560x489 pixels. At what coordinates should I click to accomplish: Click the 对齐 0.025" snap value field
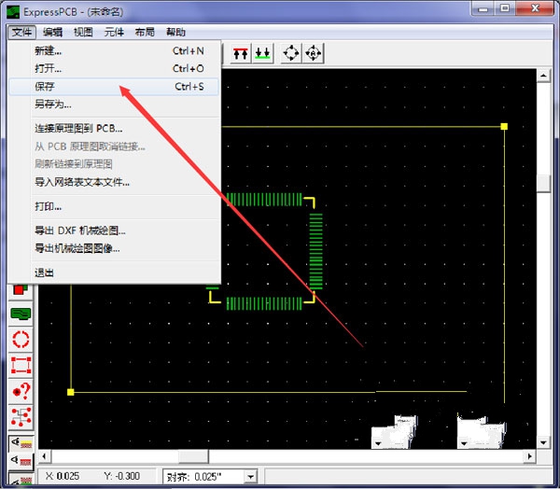pyautogui.click(x=203, y=477)
